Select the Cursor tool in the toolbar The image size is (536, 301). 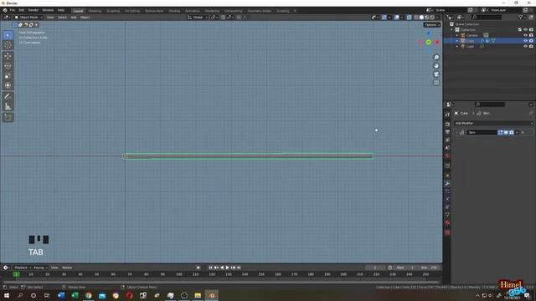8,45
